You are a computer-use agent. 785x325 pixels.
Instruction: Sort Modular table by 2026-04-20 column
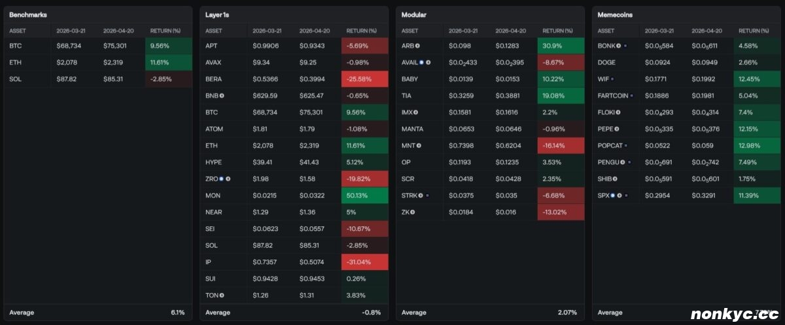pyautogui.click(x=510, y=31)
